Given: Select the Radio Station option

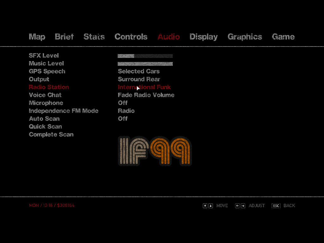Looking at the screenshot, I should coord(49,87).
